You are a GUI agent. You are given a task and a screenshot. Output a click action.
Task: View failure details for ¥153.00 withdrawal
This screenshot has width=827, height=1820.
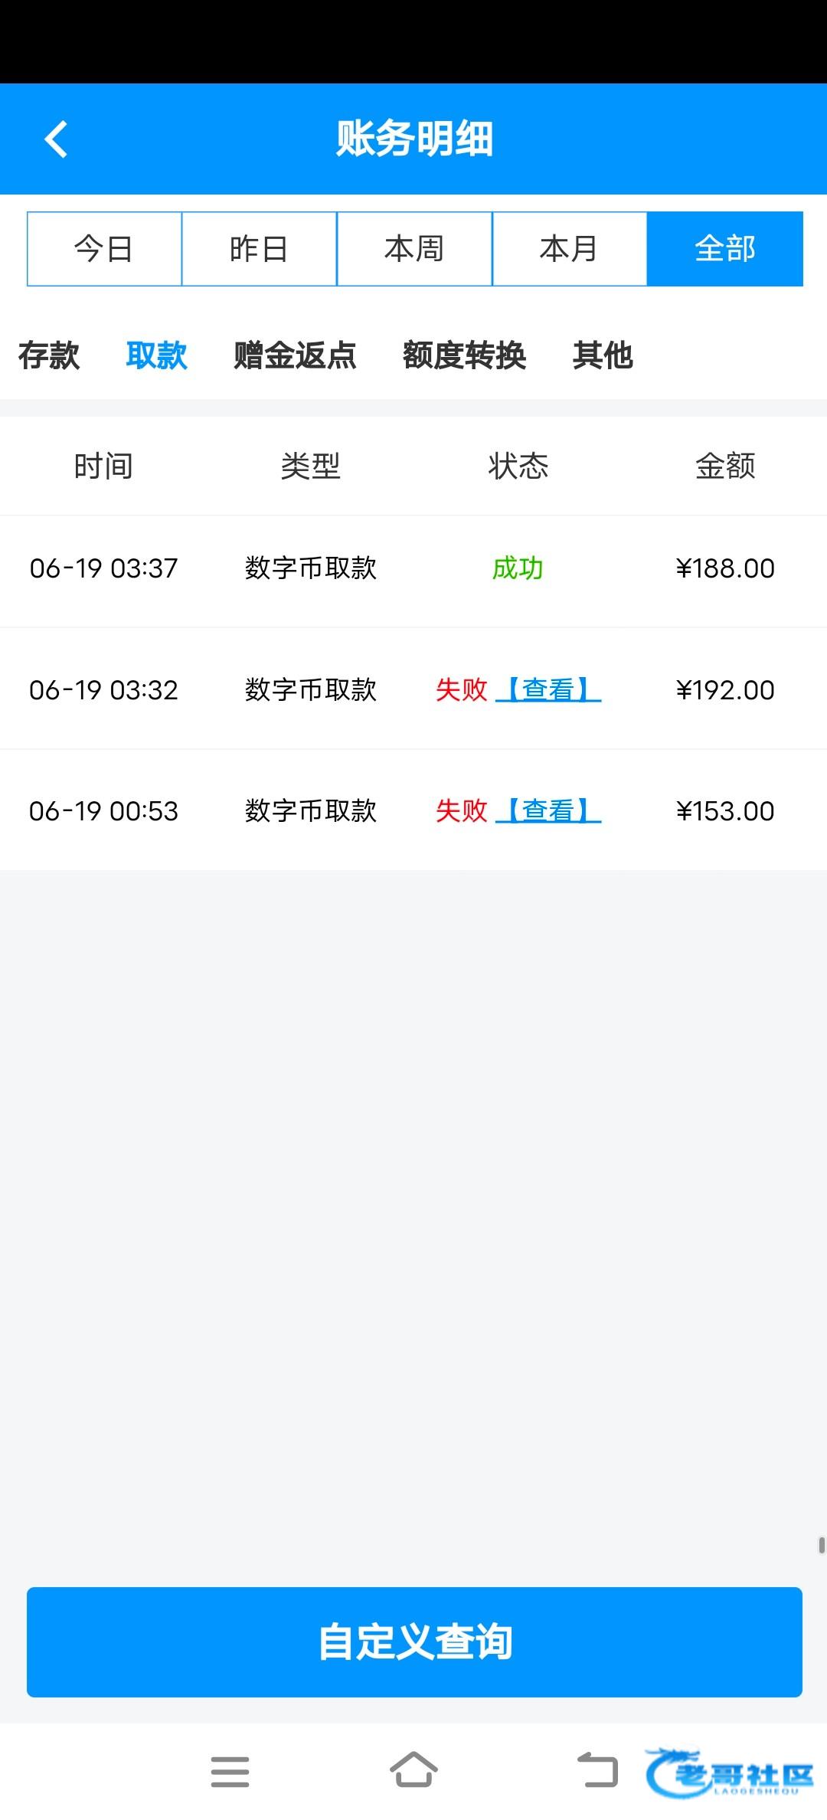point(548,810)
